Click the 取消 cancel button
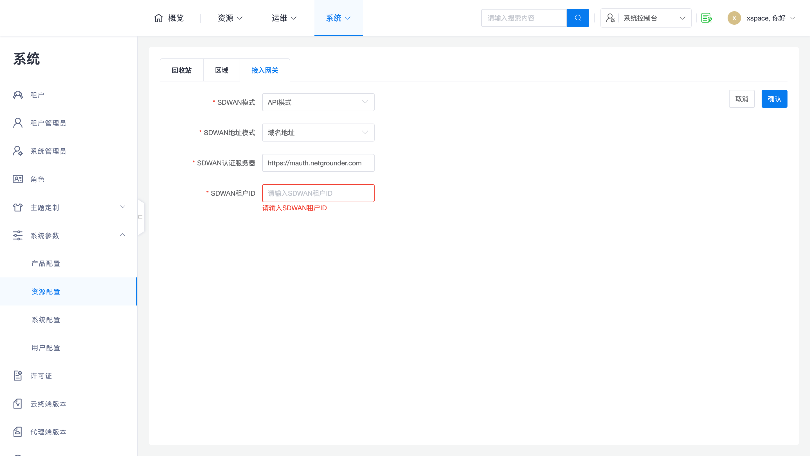This screenshot has width=810, height=456. pyautogui.click(x=741, y=99)
